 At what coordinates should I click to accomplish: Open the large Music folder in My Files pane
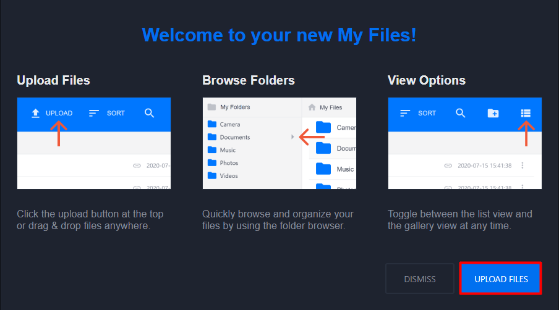tap(335, 169)
